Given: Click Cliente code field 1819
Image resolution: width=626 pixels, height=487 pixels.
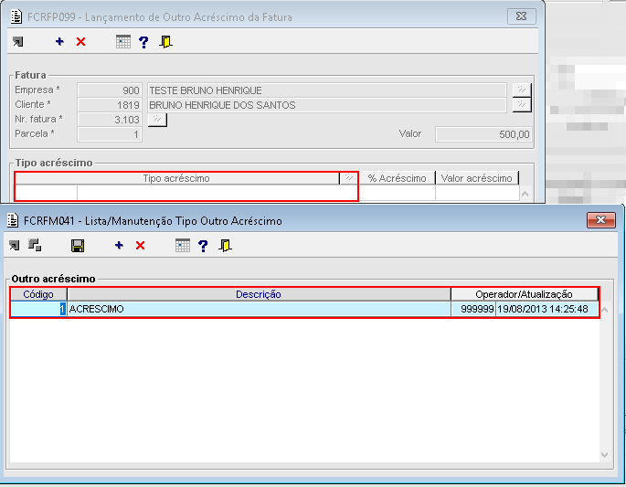Looking at the screenshot, I should (110, 105).
